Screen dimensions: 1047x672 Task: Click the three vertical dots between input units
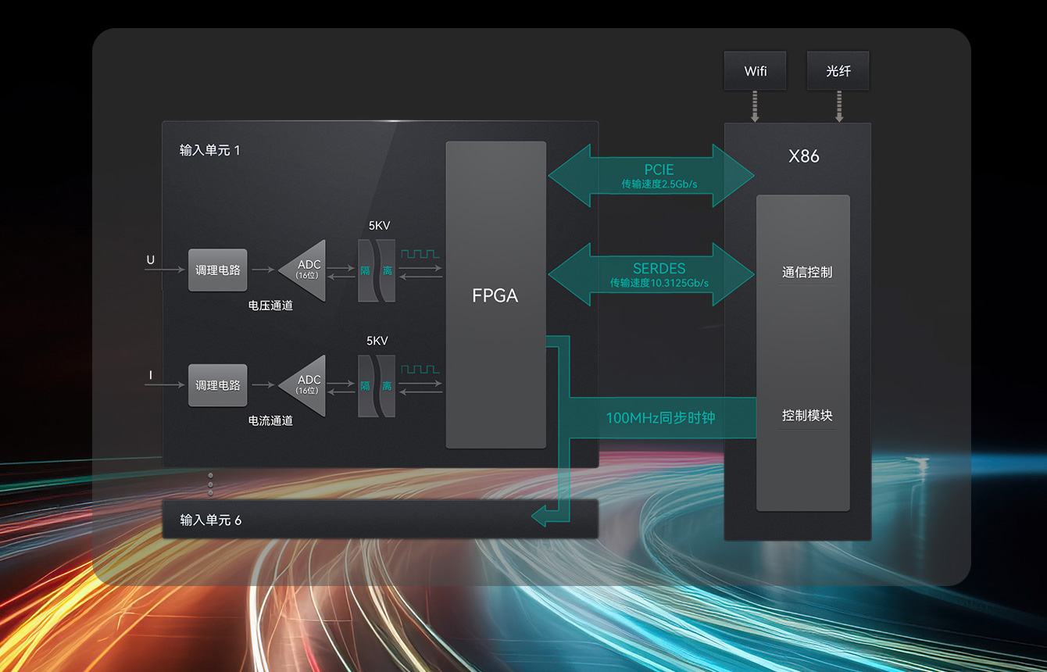click(x=210, y=484)
